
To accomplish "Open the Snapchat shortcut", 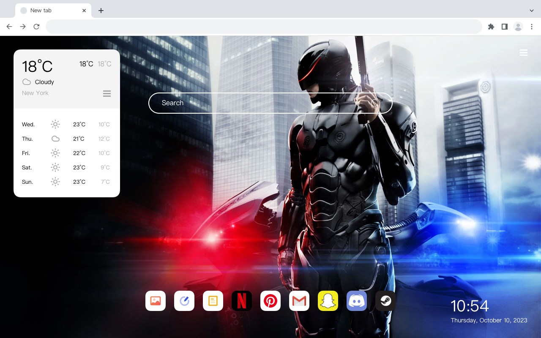I will 328,301.
